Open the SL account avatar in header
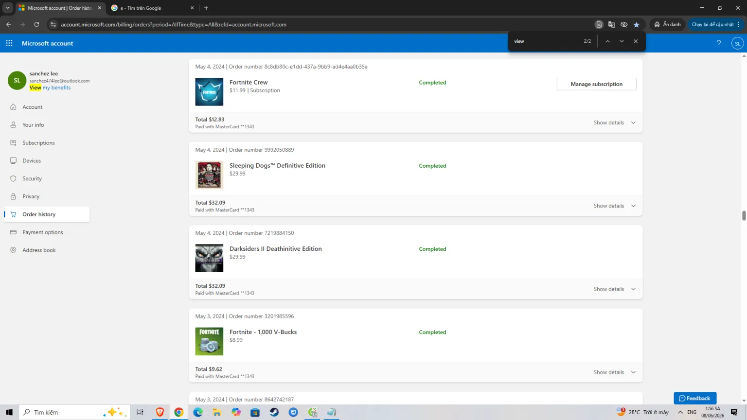Viewport: 747px width, 420px height. (737, 43)
